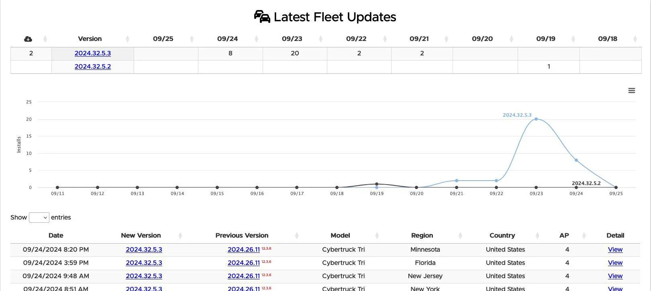Screen dimensions: 651x291
Task: Sort by Region column header arrows
Action: point(460,236)
